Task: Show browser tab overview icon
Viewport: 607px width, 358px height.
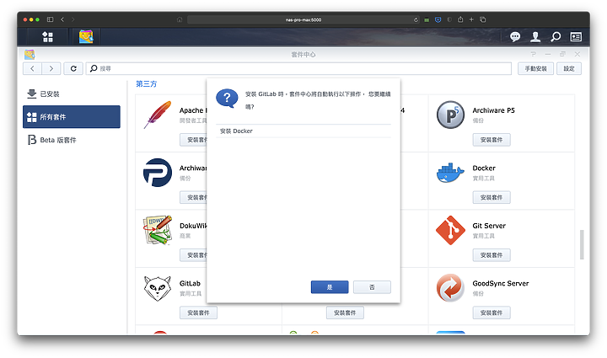Action: tap(483, 19)
